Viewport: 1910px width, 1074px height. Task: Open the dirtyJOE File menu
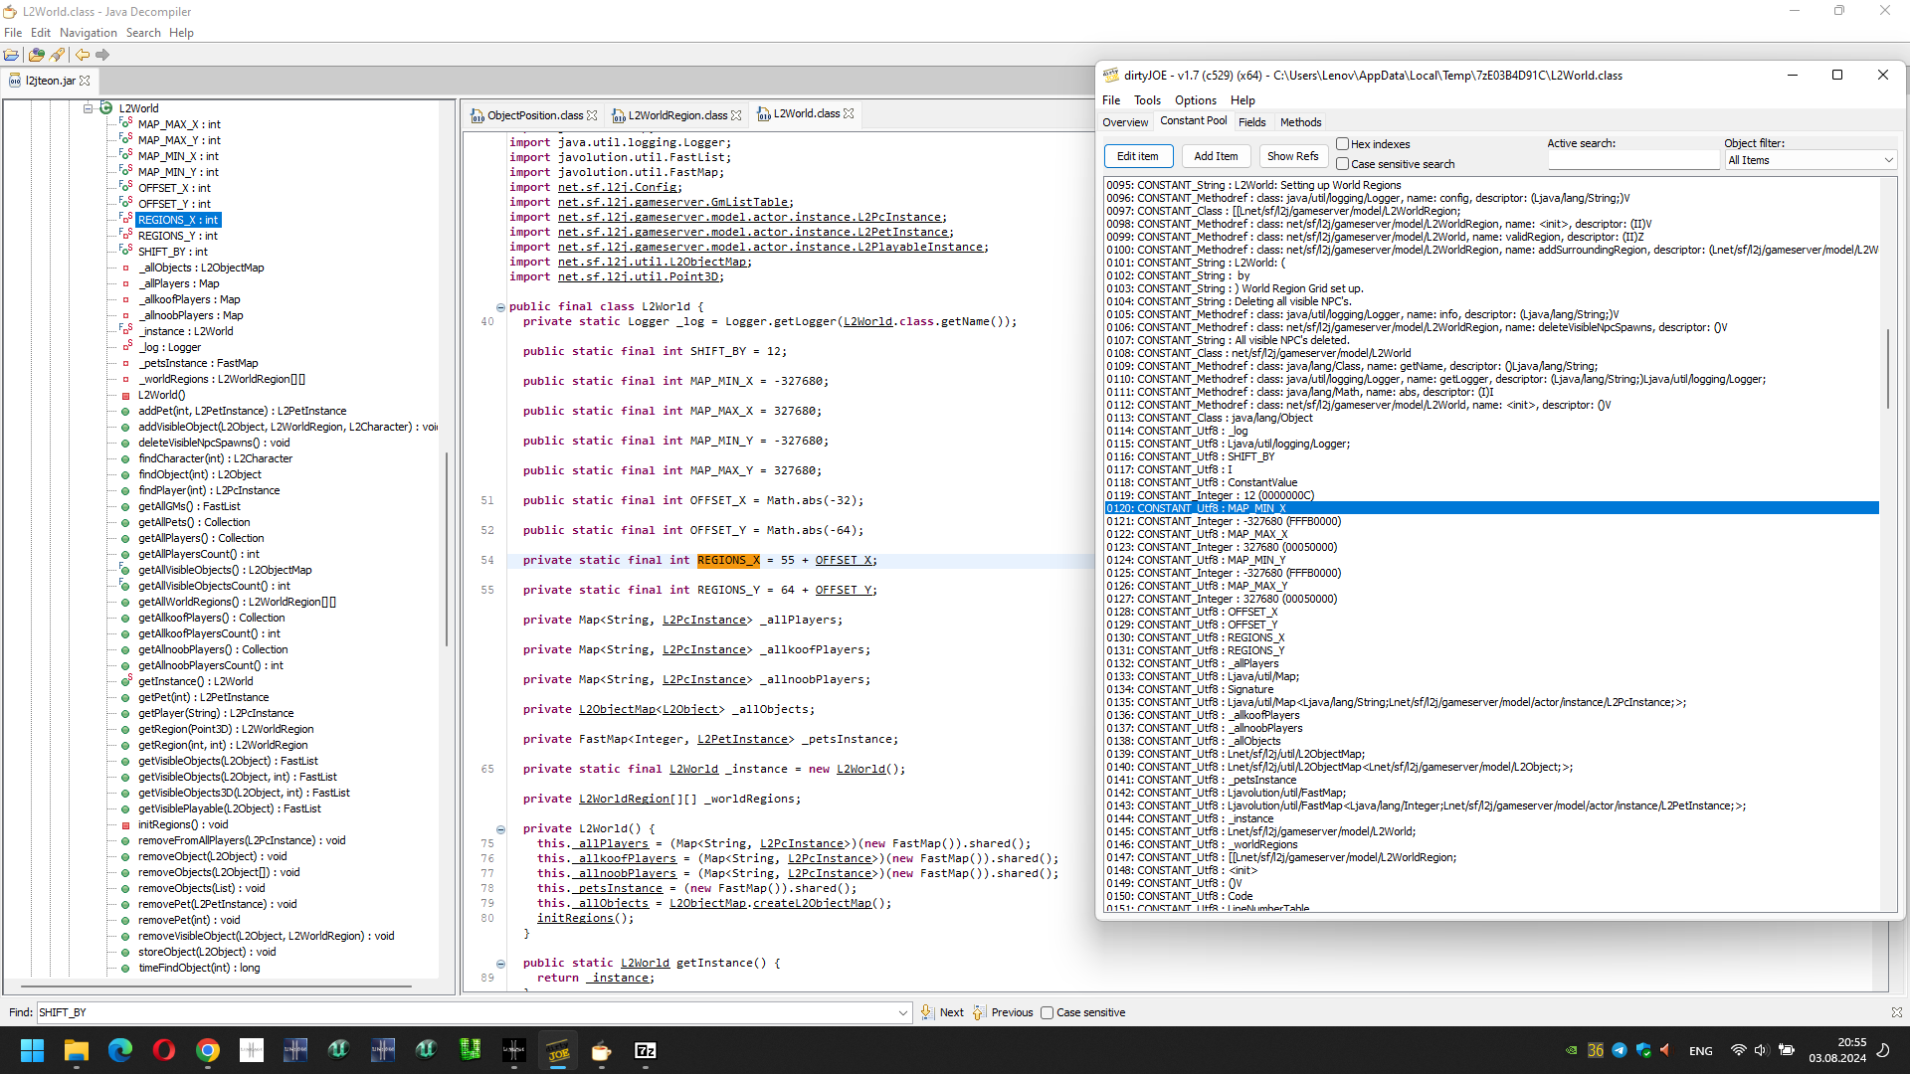[1111, 100]
